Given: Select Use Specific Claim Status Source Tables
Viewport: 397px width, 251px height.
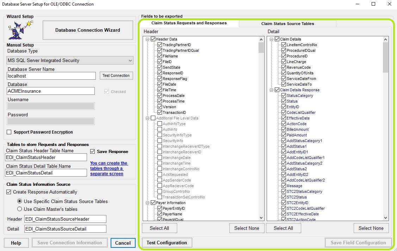Looking at the screenshot, I should 19,201.
